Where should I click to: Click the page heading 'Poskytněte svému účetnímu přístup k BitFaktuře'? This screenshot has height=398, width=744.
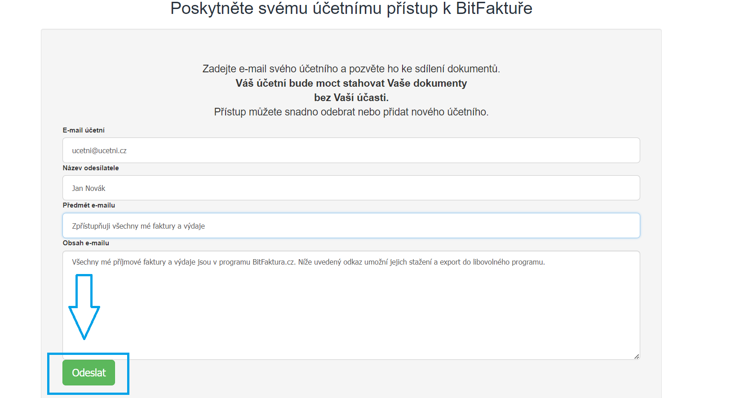tap(351, 9)
